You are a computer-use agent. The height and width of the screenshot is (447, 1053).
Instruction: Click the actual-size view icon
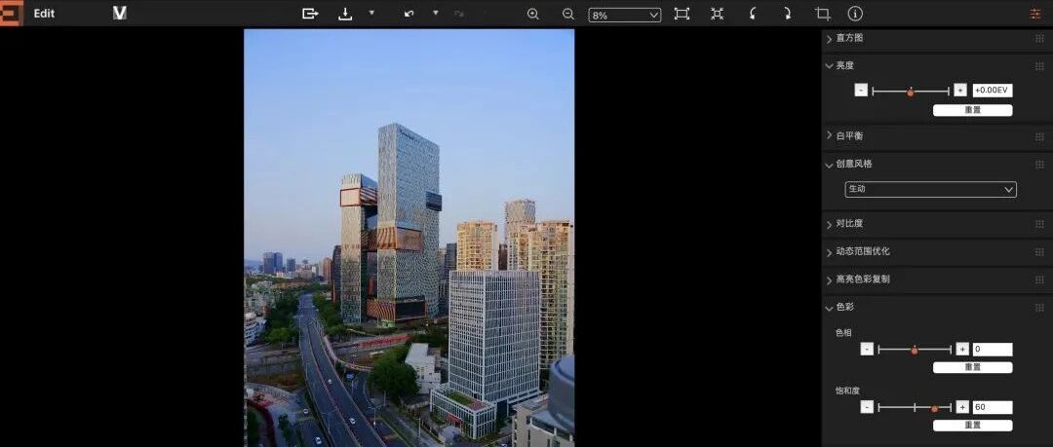[x=718, y=14]
